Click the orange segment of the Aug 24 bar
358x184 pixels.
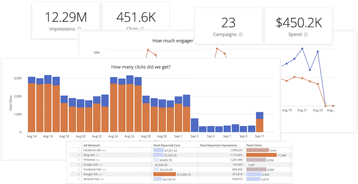click(114, 108)
